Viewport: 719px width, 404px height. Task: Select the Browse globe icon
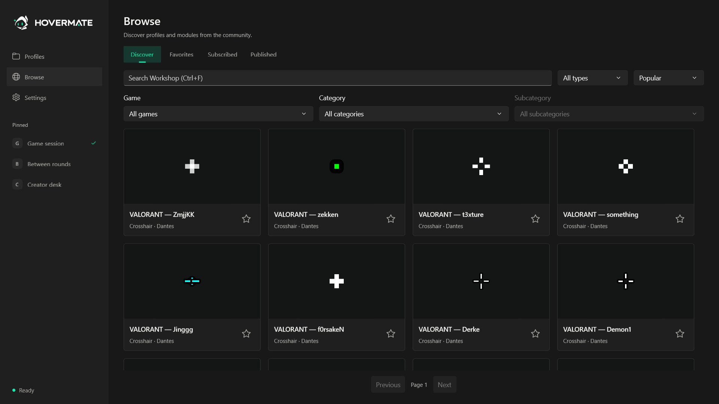click(16, 77)
